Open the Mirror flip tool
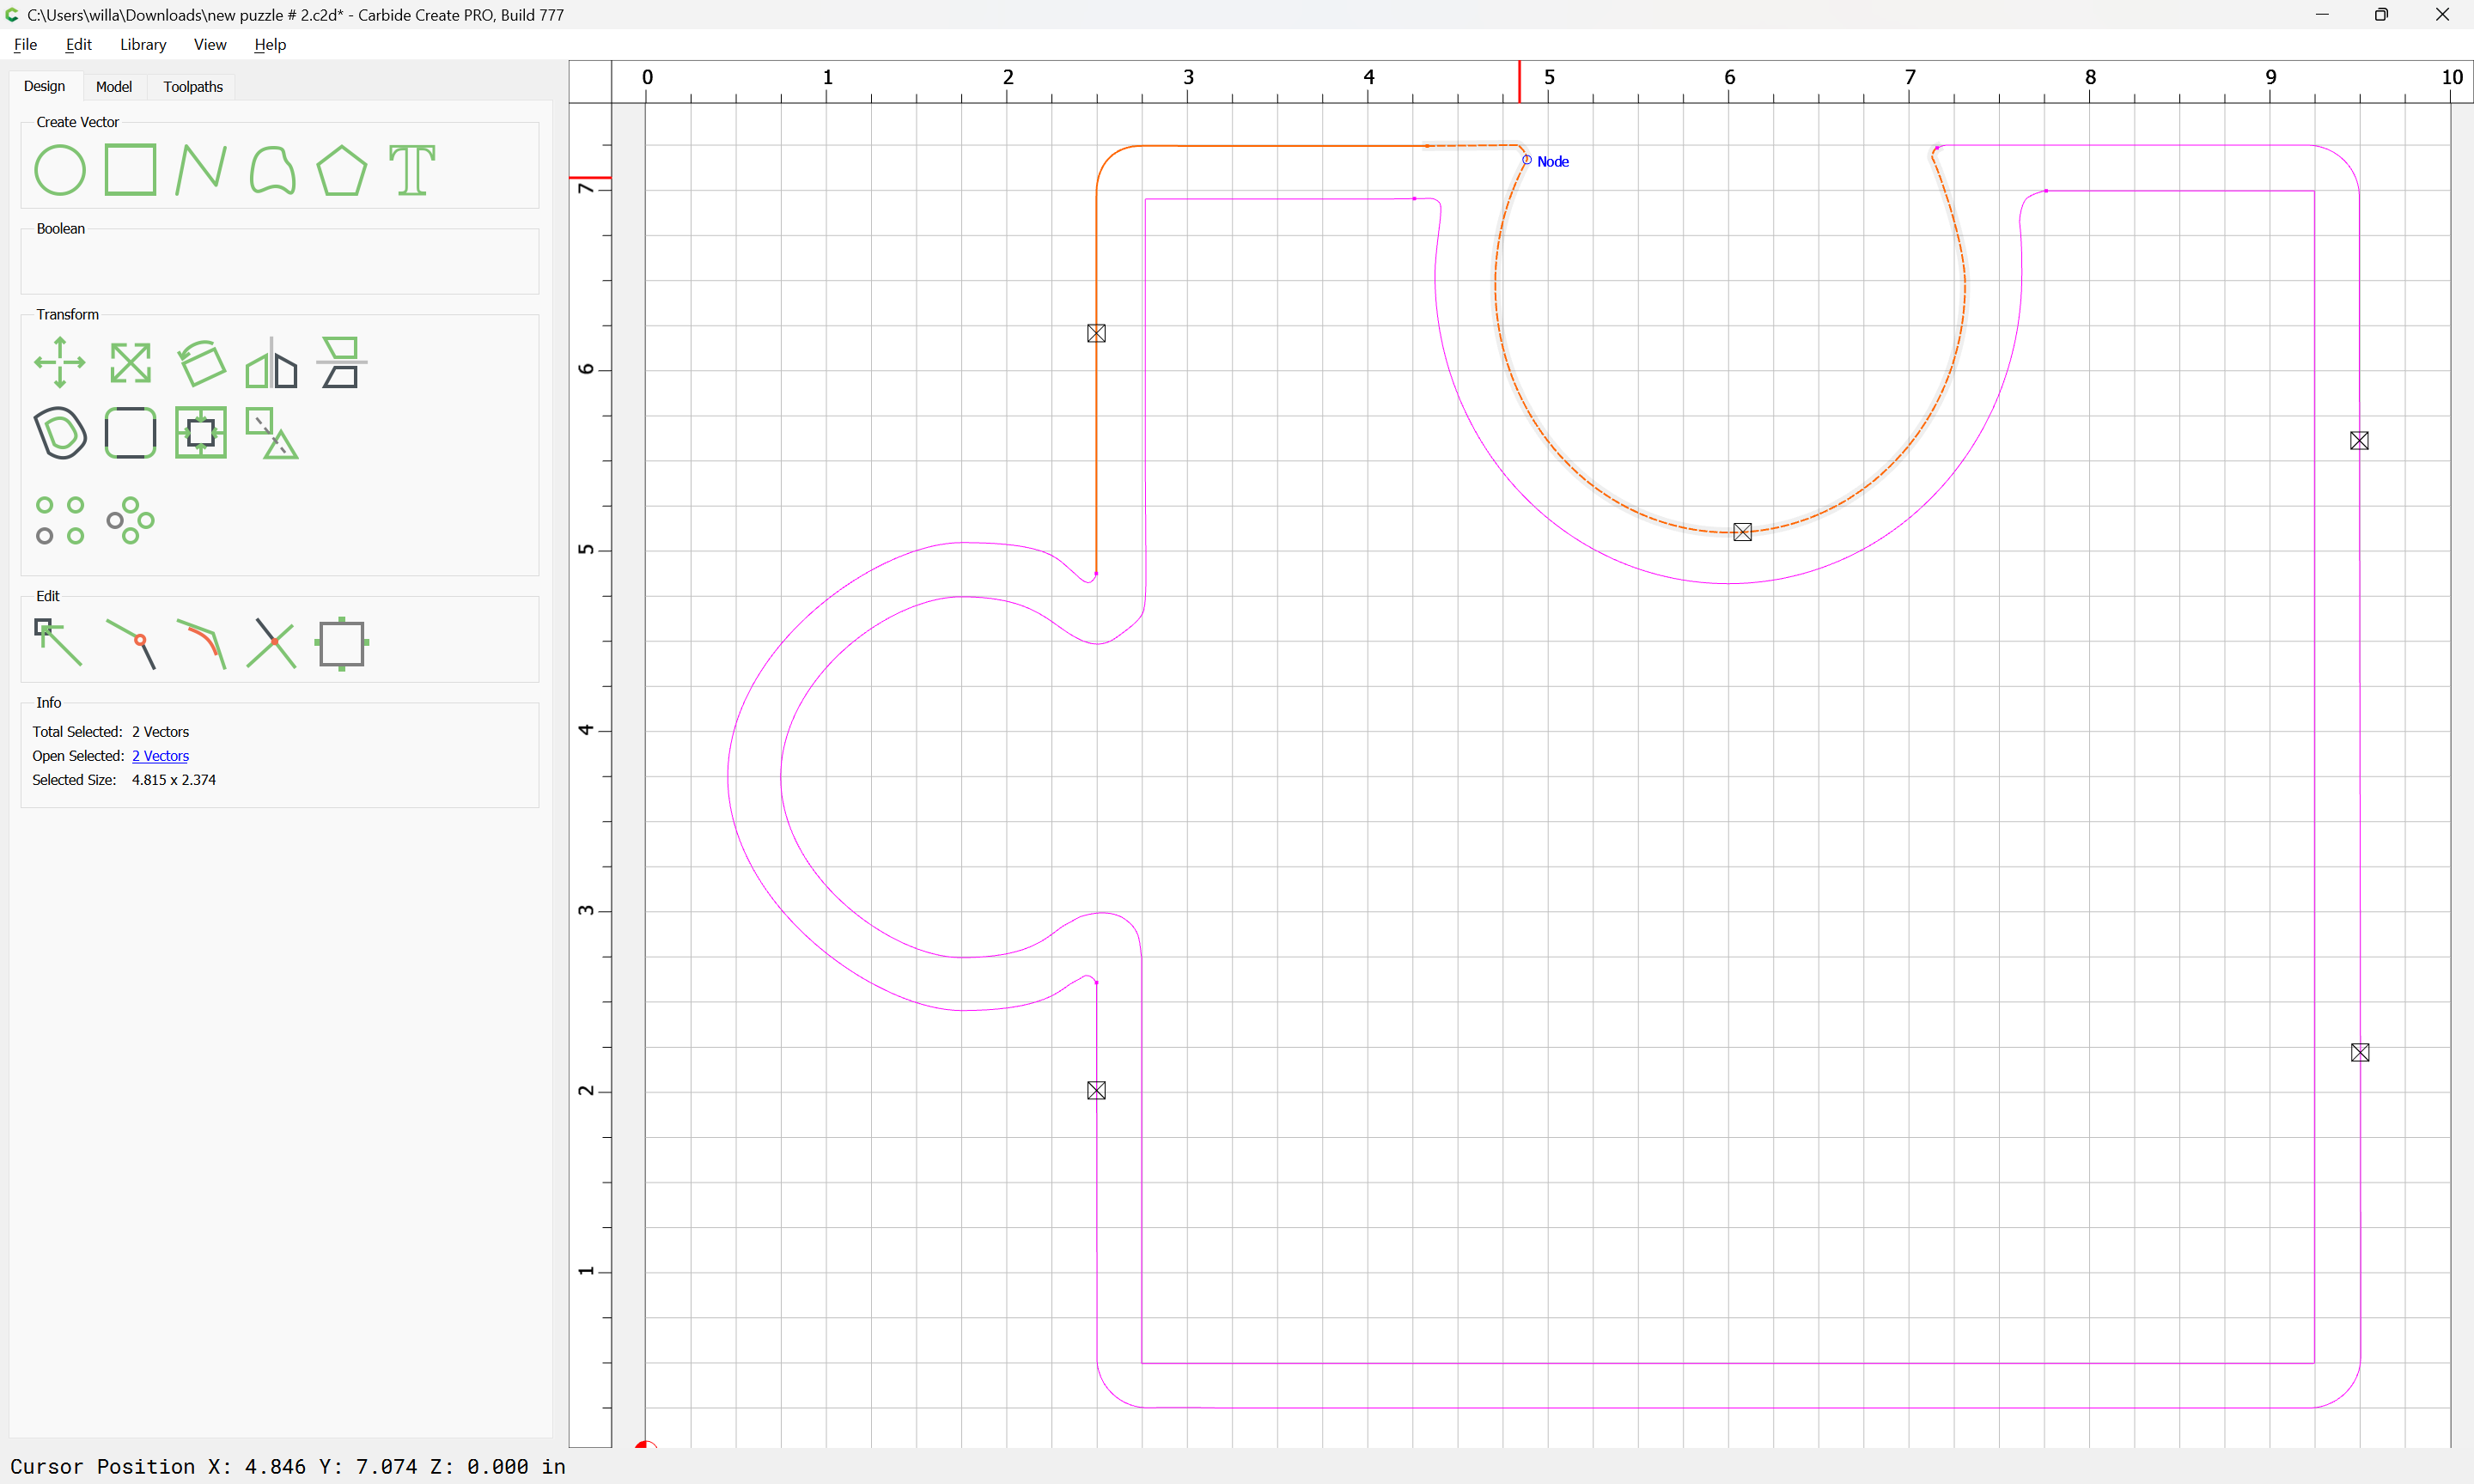The width and height of the screenshot is (2474, 1484). coord(271,362)
